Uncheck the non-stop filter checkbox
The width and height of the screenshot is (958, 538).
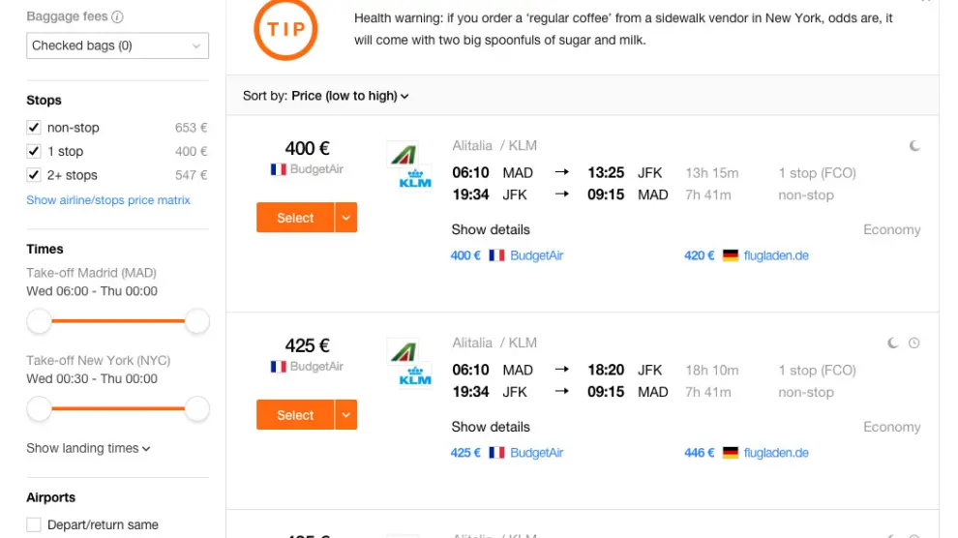pyautogui.click(x=35, y=128)
